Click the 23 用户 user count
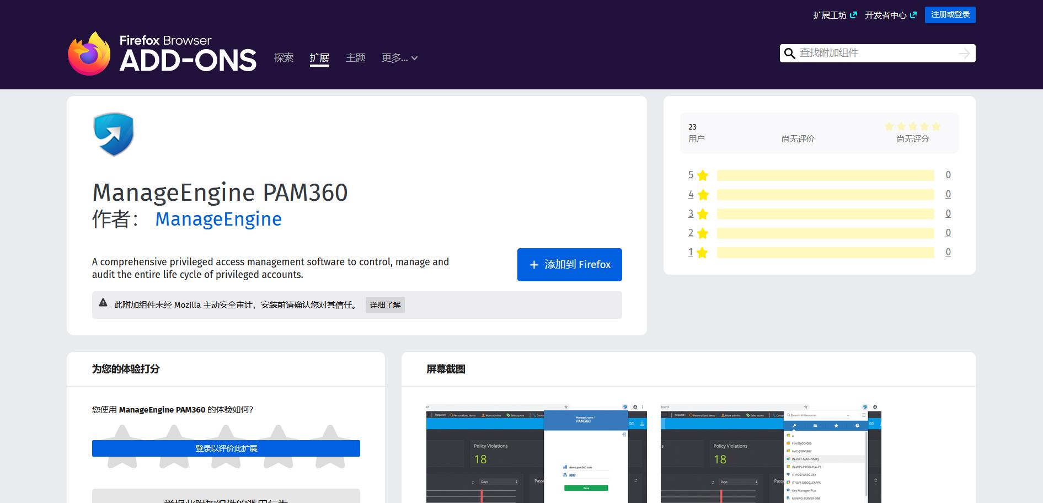 696,133
